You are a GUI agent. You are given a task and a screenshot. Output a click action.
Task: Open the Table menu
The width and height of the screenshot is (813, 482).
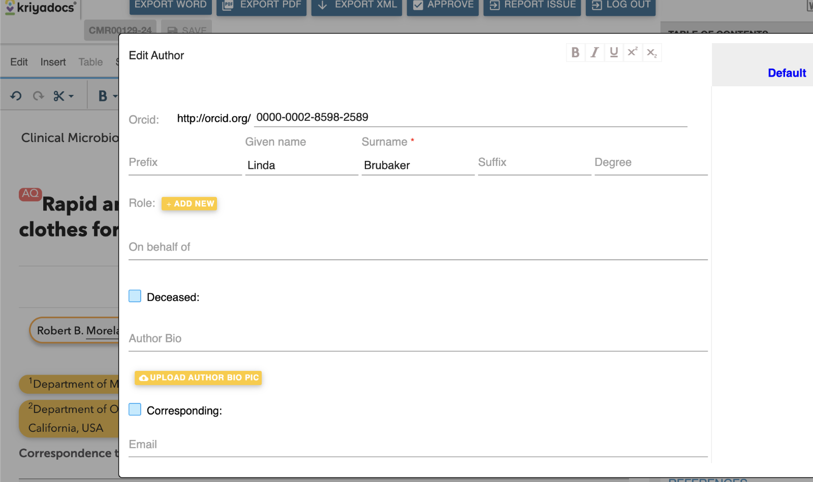pyautogui.click(x=90, y=62)
